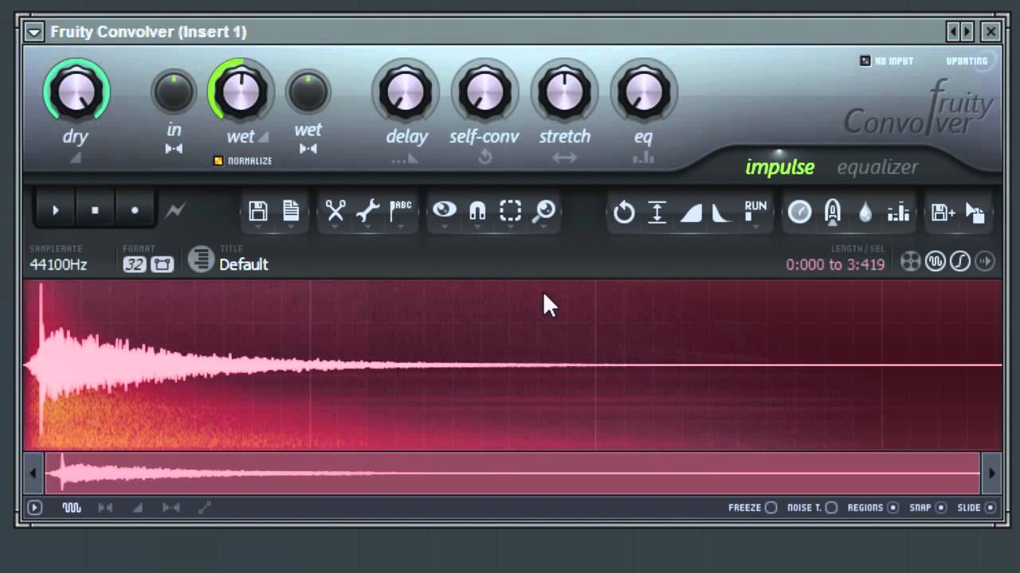Apply the fade out curve icon

[722, 212]
